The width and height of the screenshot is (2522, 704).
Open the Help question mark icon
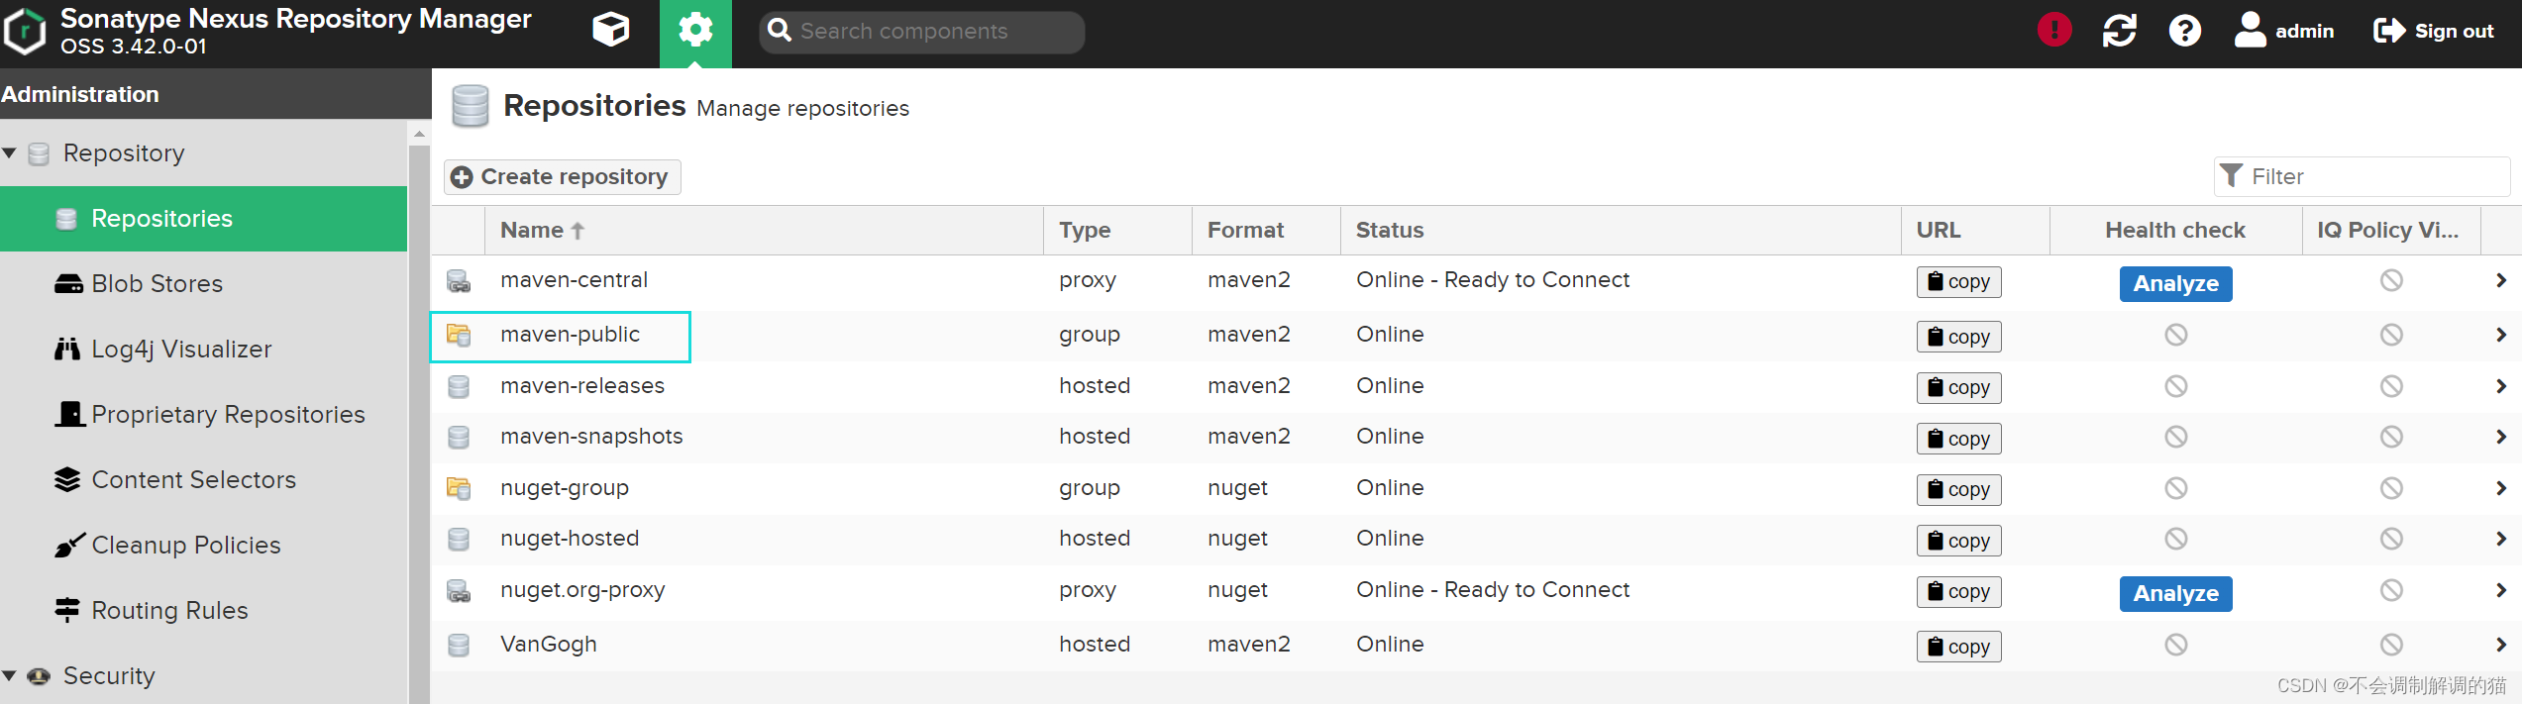[x=2184, y=31]
